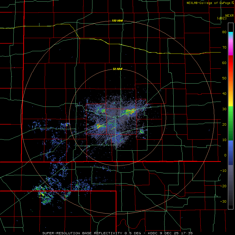This screenshot has height=235, width=235.
Task: Click the 0 value on the dBZ scale
Action: [x=225, y=155]
